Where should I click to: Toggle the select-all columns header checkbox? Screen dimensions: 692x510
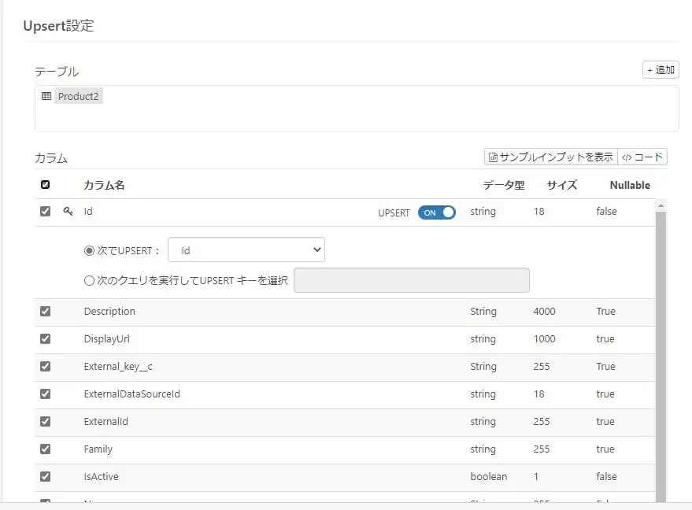point(45,184)
